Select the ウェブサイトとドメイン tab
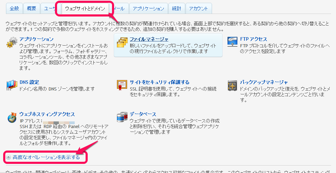Image resolution: width=336 pixels, height=173 pixels. [85, 8]
